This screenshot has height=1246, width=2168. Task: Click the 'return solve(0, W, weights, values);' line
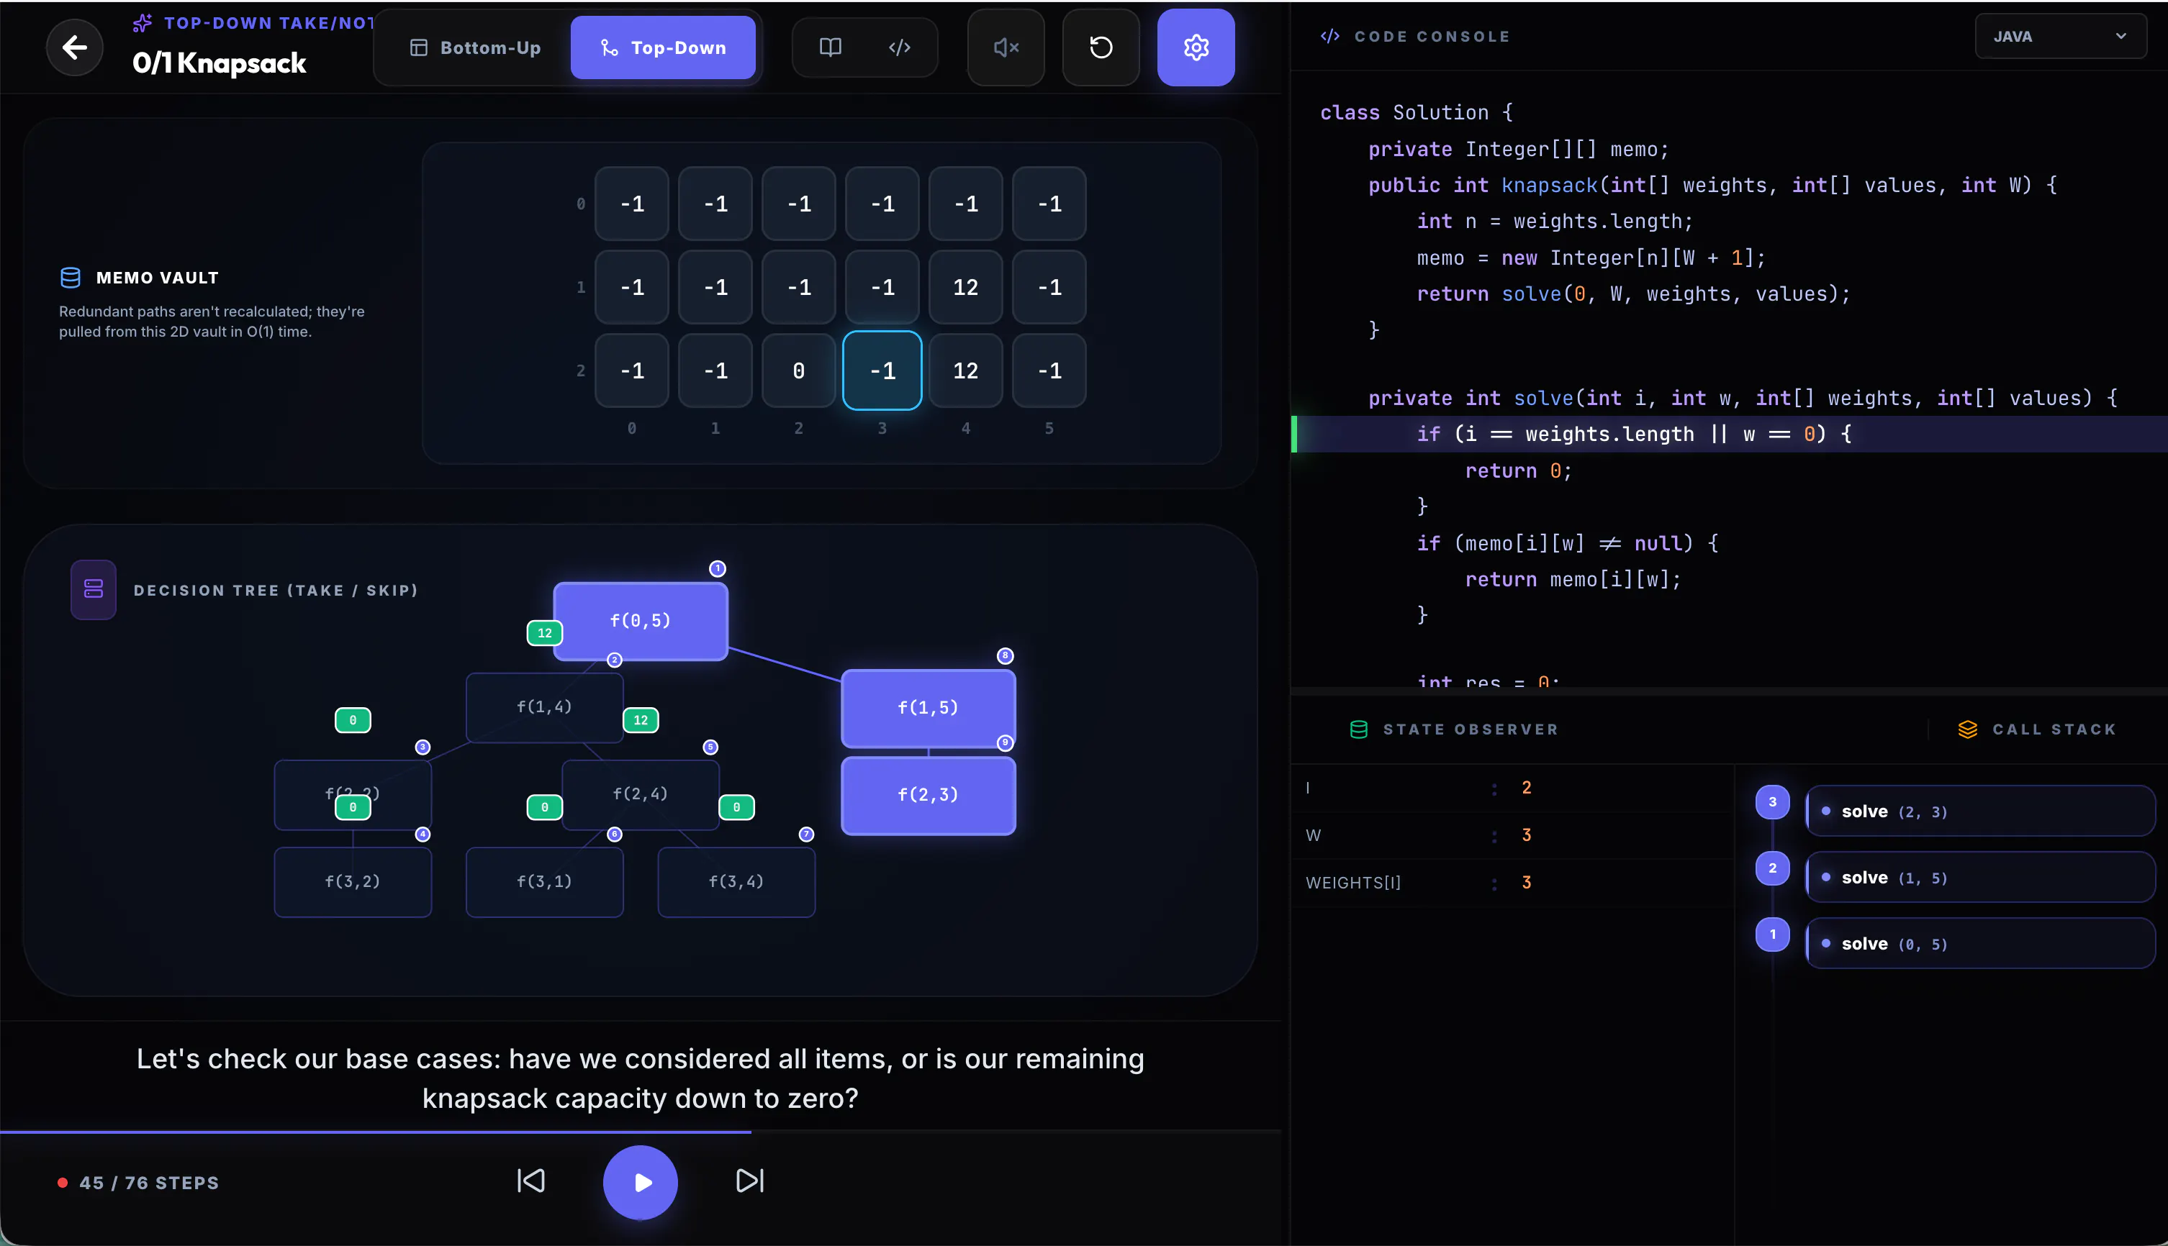click(1633, 294)
